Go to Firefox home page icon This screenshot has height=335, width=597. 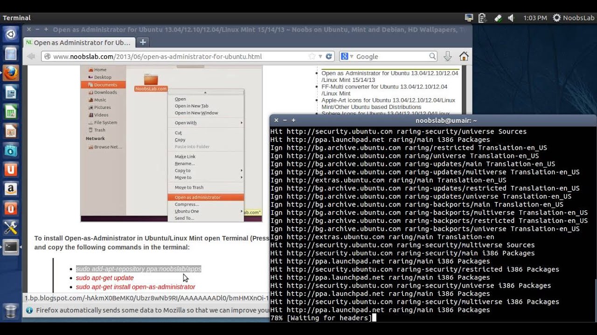(x=464, y=56)
